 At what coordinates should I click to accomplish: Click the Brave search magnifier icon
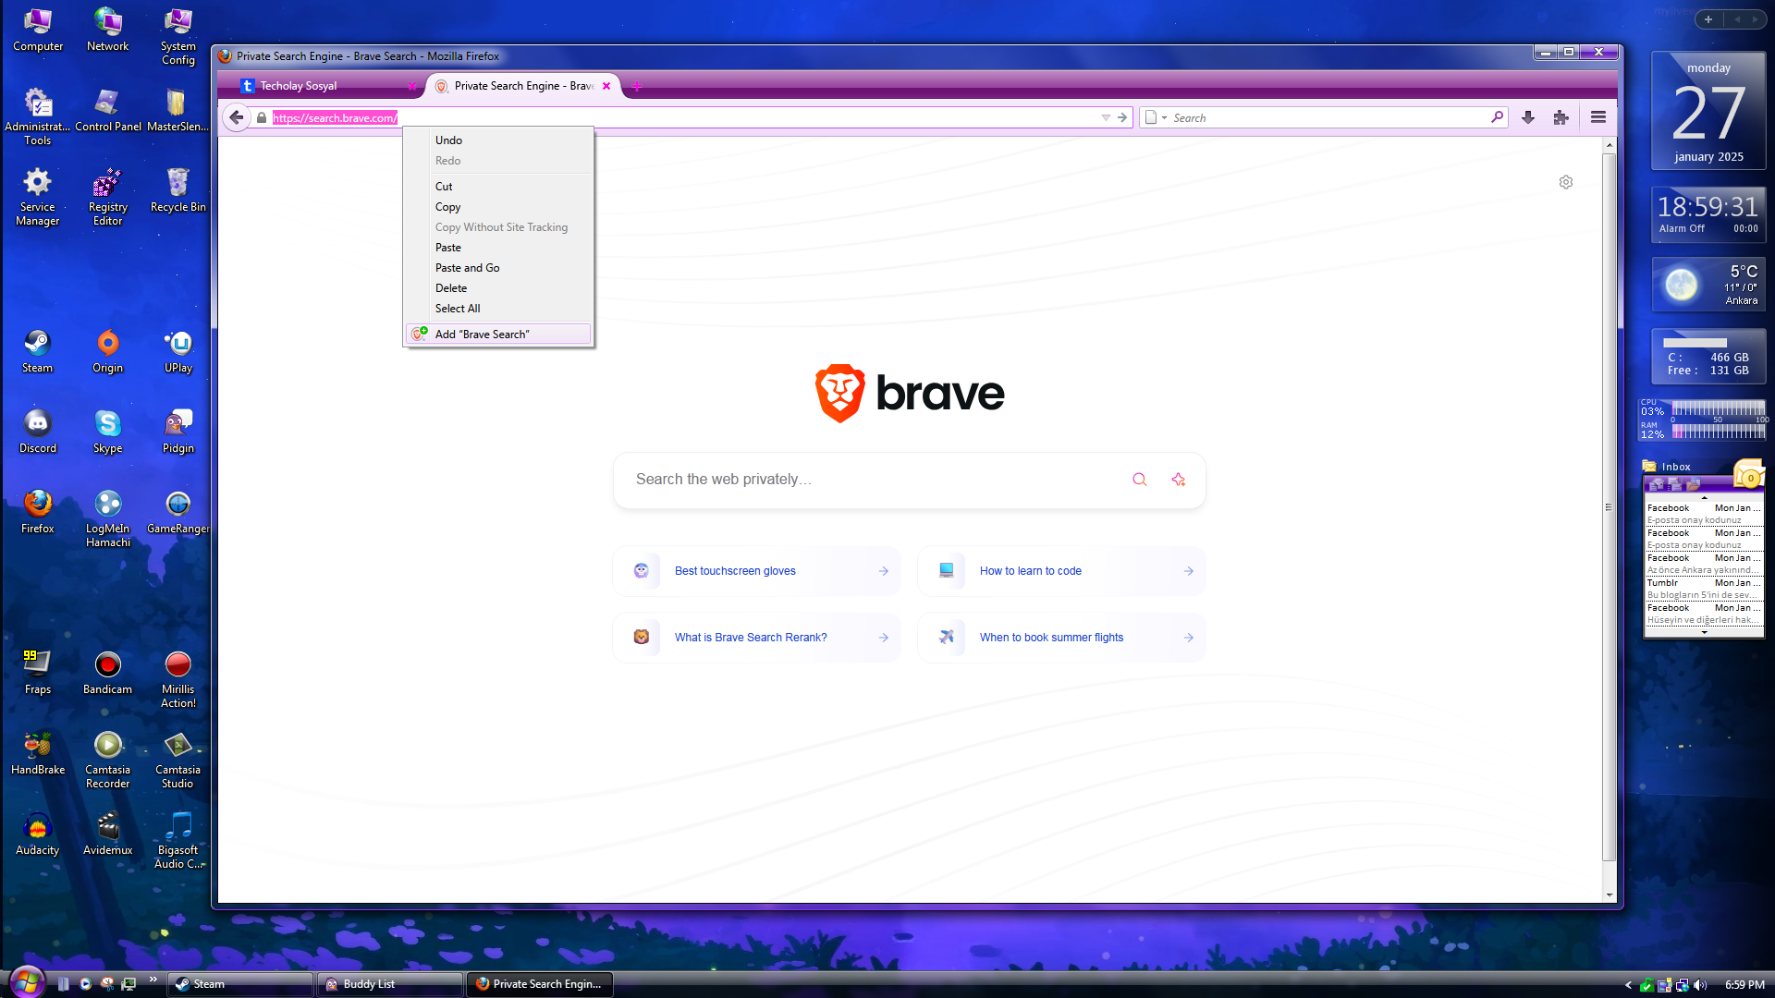pos(1140,480)
